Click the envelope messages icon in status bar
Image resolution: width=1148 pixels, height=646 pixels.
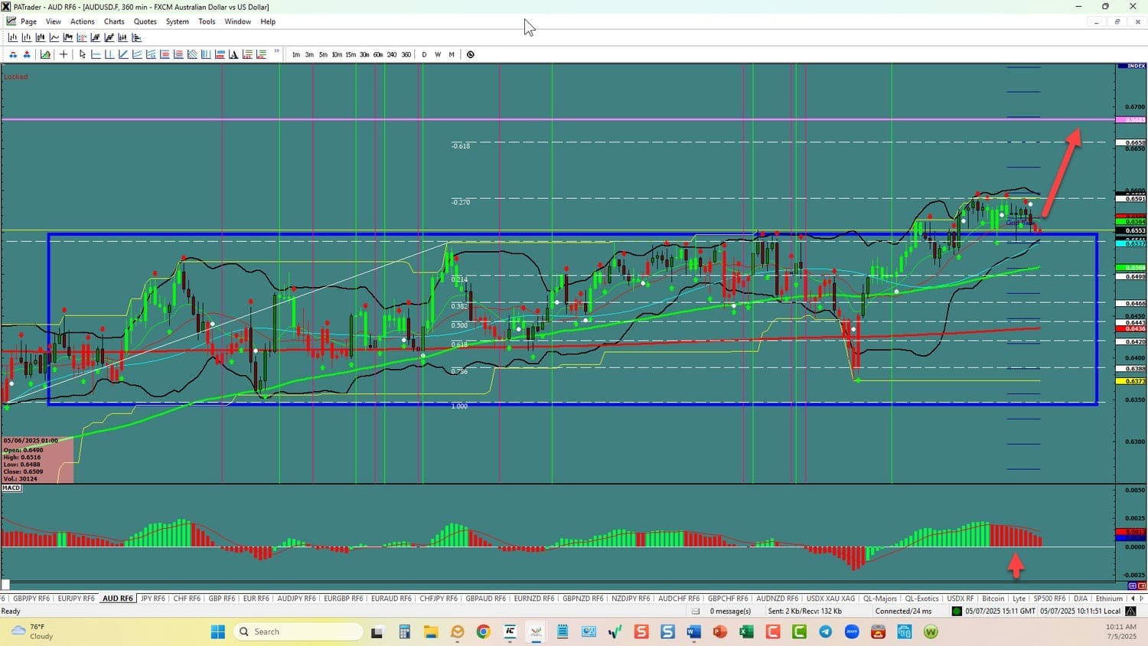[696, 611]
